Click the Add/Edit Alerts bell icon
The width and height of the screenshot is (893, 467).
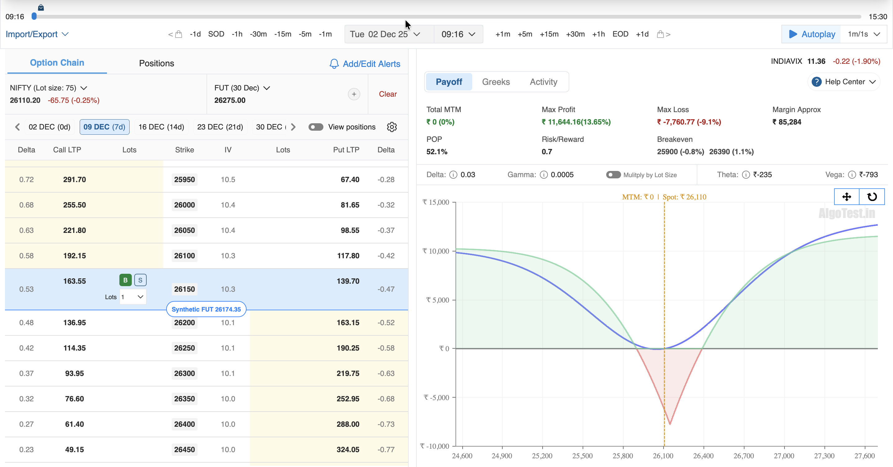(334, 64)
